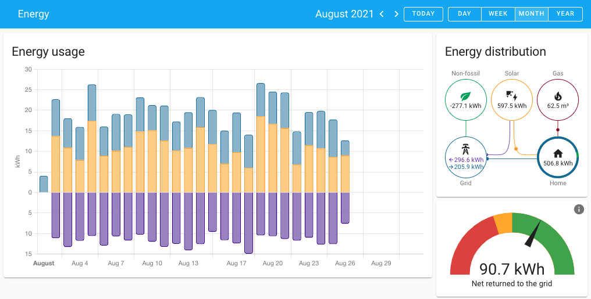Screen dimensions: 591x299
Task: Click the Home house icon
Action: click(x=557, y=153)
